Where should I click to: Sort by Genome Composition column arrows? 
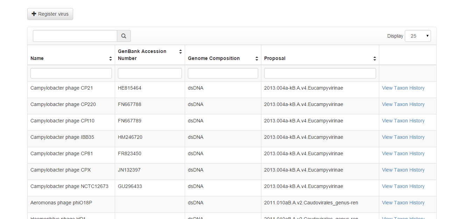[x=257, y=59]
